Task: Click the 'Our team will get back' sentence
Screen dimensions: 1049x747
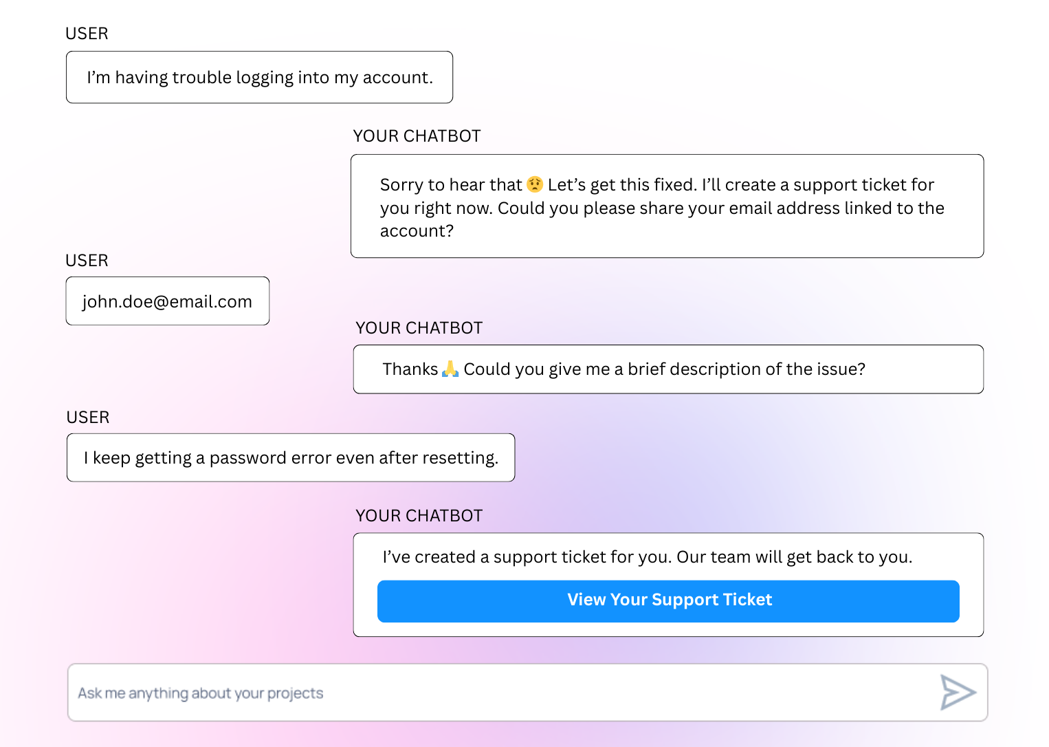Action: pyautogui.click(x=794, y=557)
